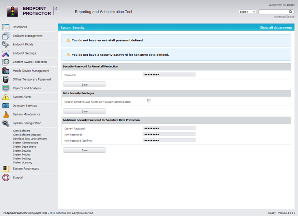
Task: Open Advanced Search link
Action: click(284, 17)
